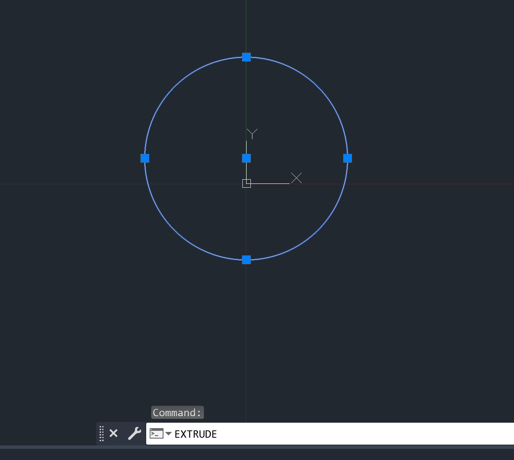Image resolution: width=514 pixels, height=460 pixels.
Task: Open command line customize wrench
Action: coord(135,433)
